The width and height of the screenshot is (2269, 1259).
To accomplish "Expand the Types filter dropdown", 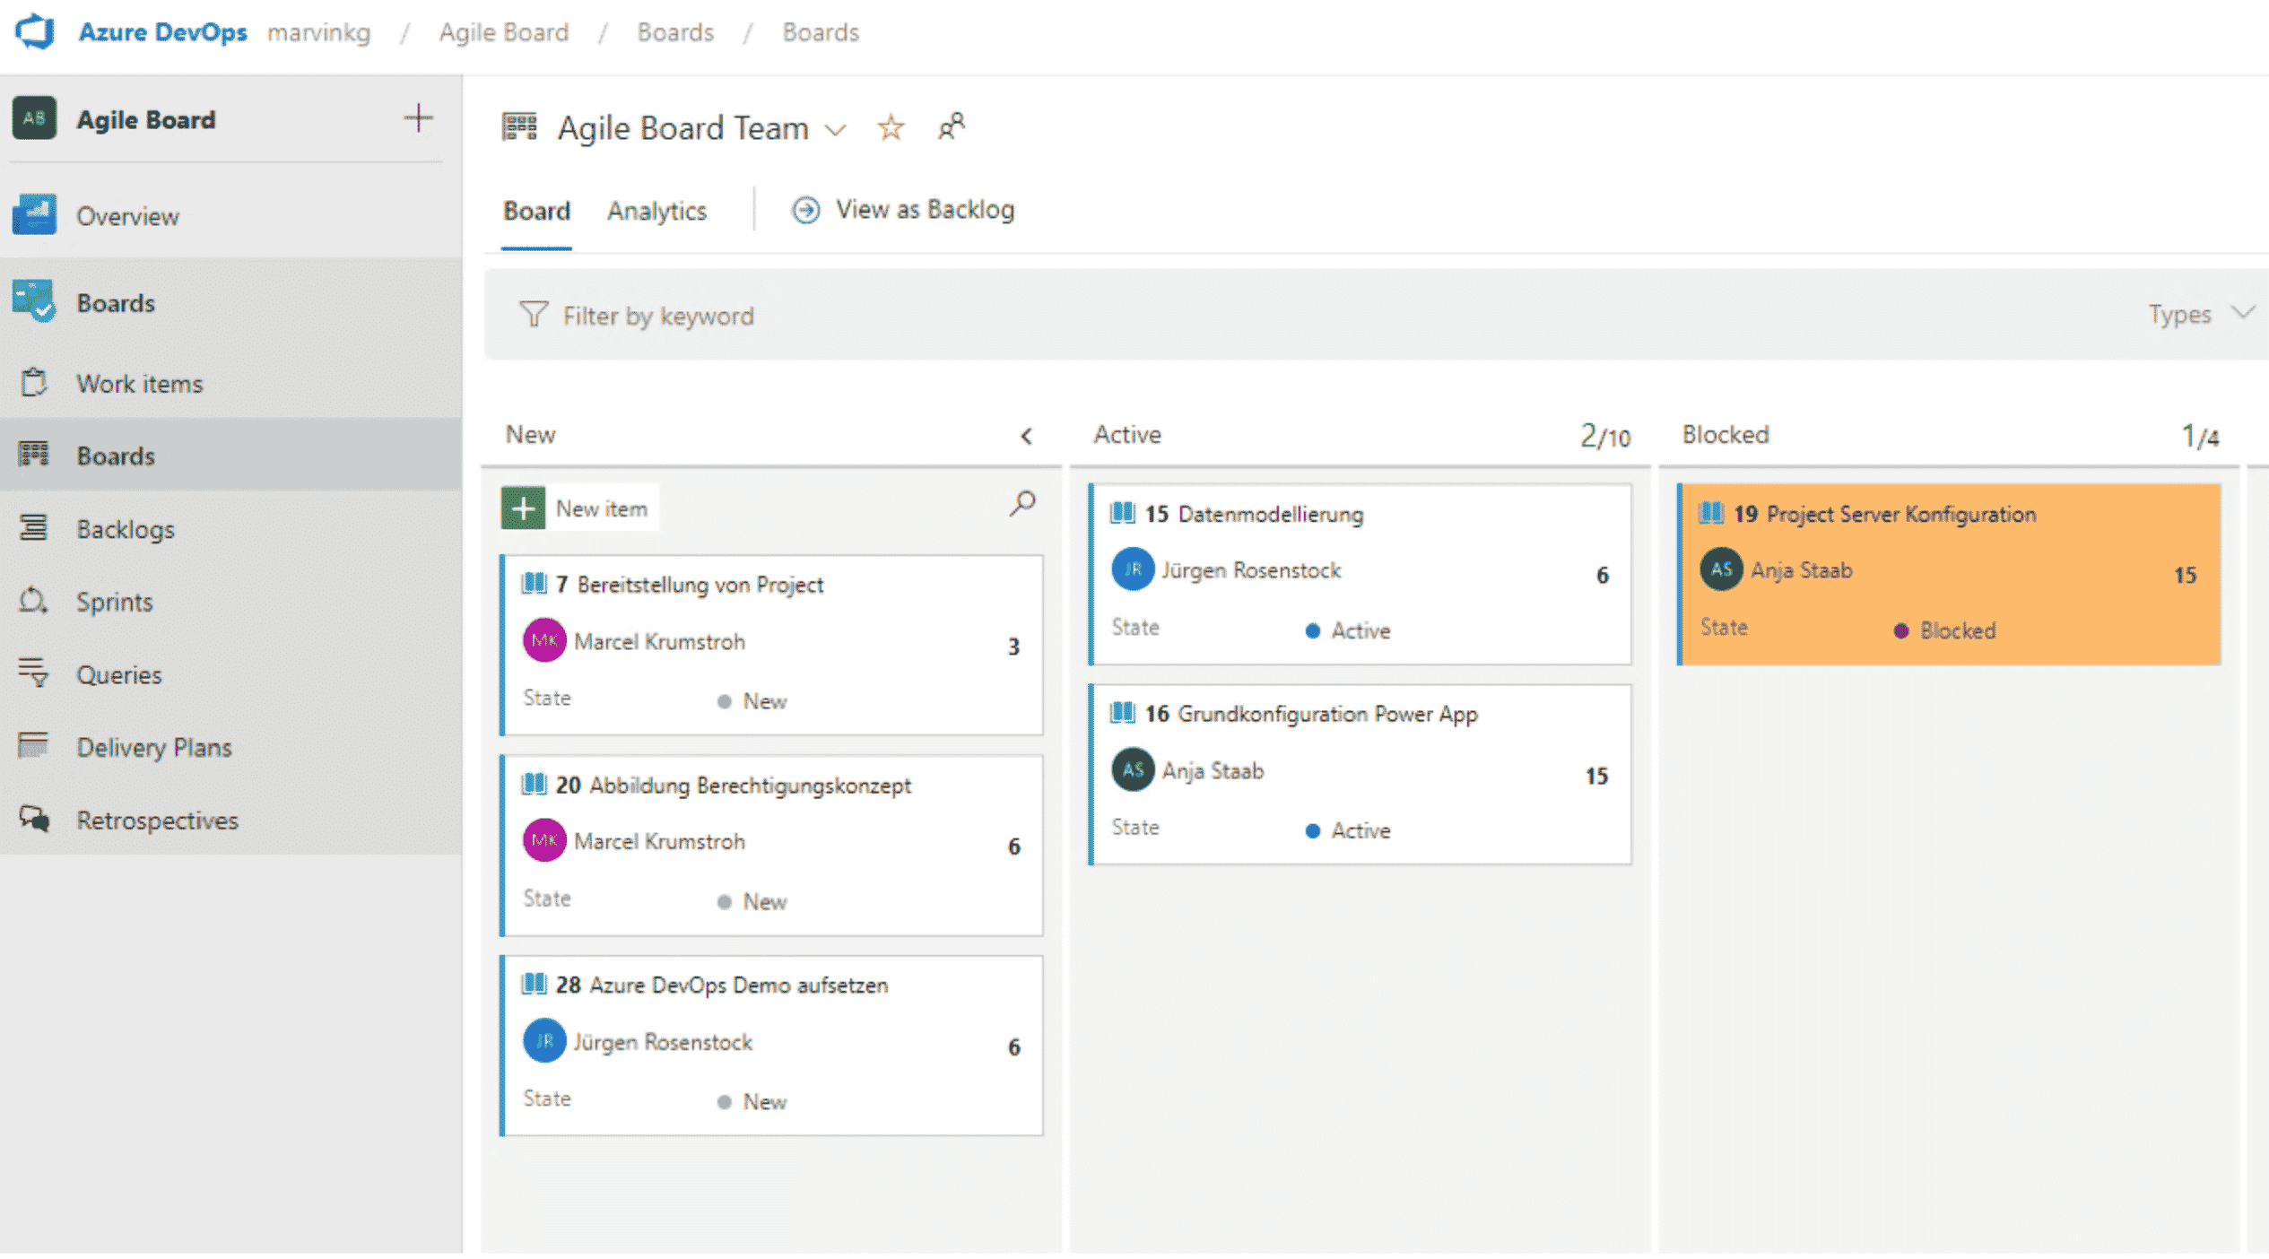I will pyautogui.click(x=2202, y=315).
